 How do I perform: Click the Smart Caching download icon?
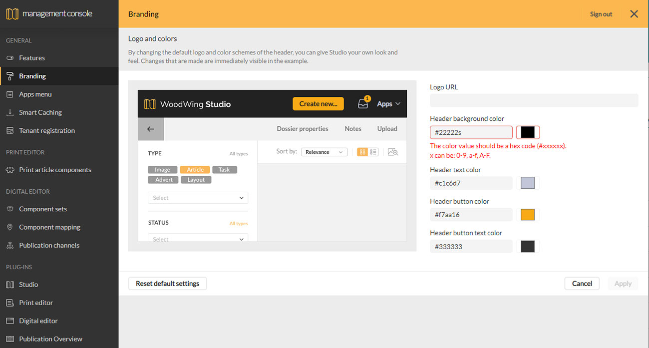click(10, 112)
